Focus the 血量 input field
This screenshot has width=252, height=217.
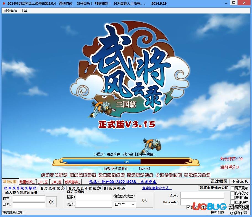[29, 199]
